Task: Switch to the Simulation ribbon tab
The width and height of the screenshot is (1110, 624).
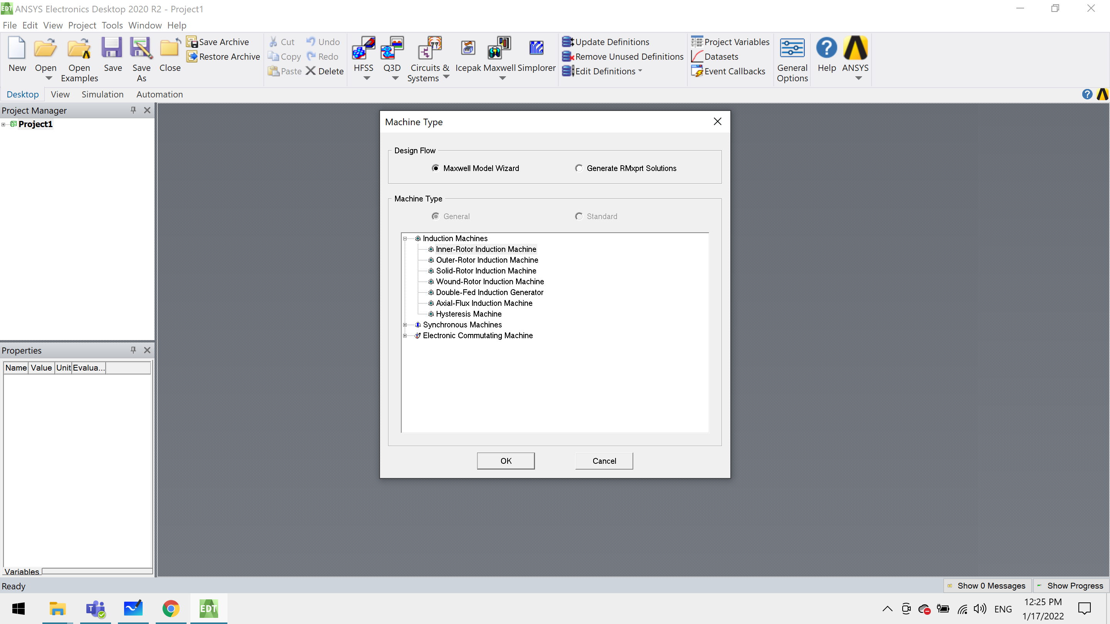Action: 102,94
